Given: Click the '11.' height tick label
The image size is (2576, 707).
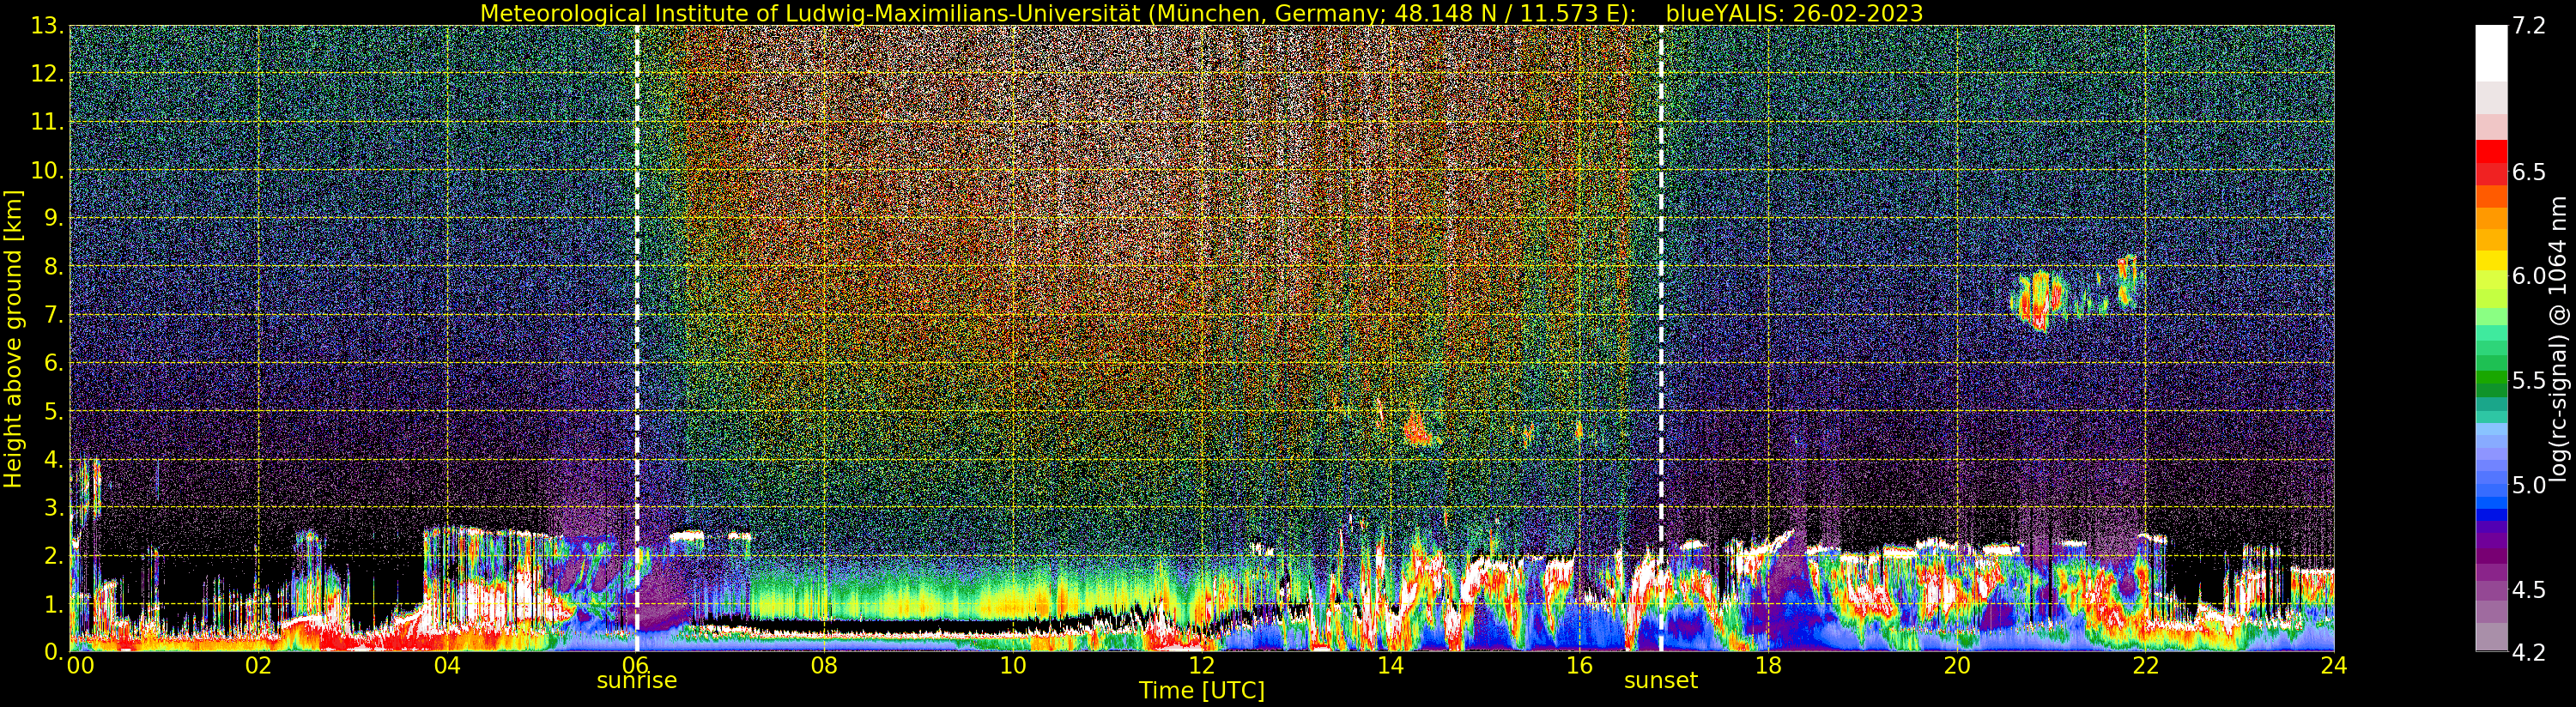Looking at the screenshot, I should [47, 122].
